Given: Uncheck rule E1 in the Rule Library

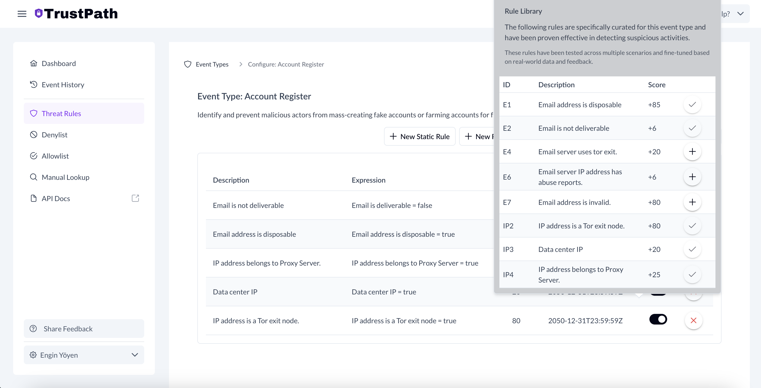Looking at the screenshot, I should tap(692, 104).
